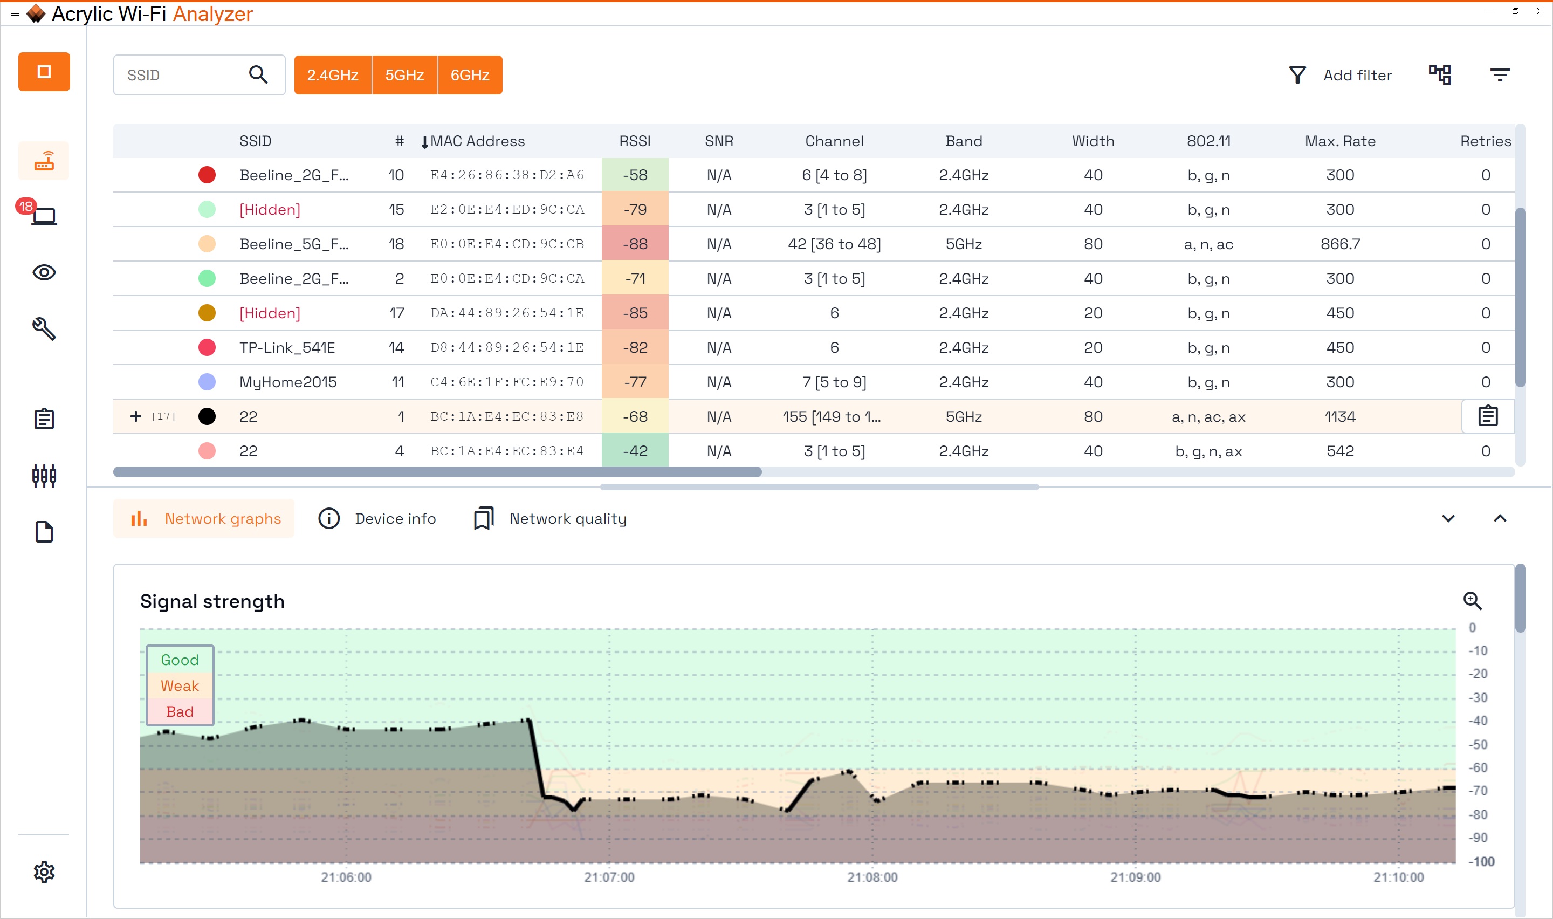Open the wrench tools section
The width and height of the screenshot is (1553, 919).
(x=44, y=329)
